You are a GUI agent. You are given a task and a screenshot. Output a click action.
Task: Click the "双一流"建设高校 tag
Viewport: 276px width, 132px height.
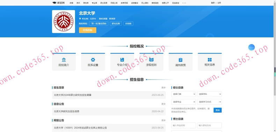pos(99,24)
